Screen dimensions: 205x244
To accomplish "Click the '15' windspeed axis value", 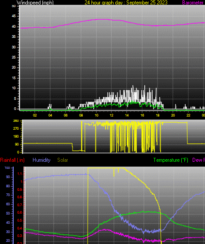I will point(14,78).
